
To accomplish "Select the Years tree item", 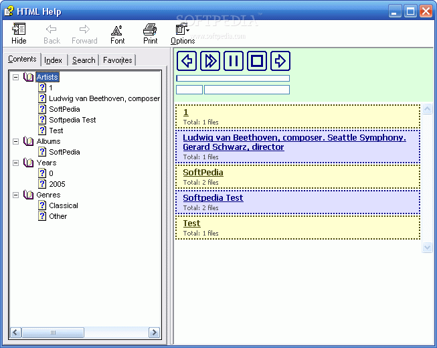I will click(47, 163).
